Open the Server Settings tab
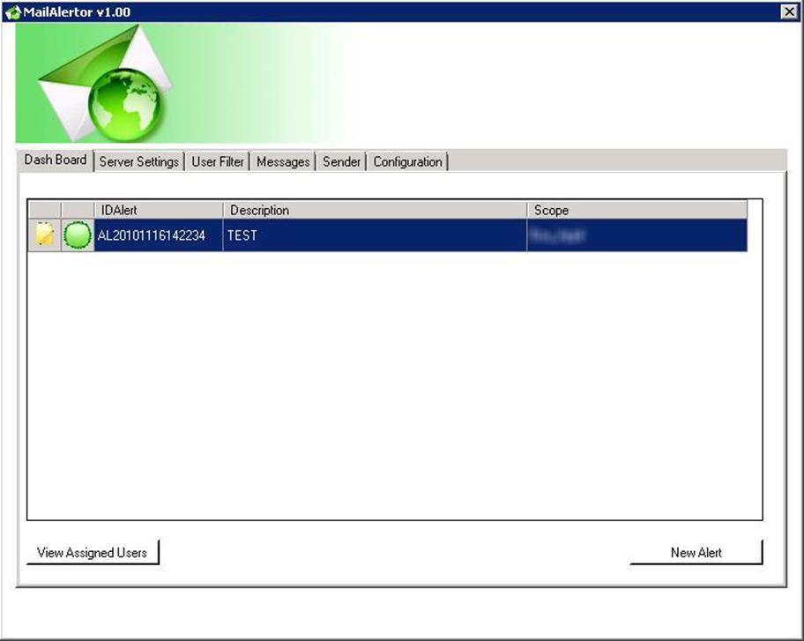Viewport: 804px width, 641px height. [138, 162]
